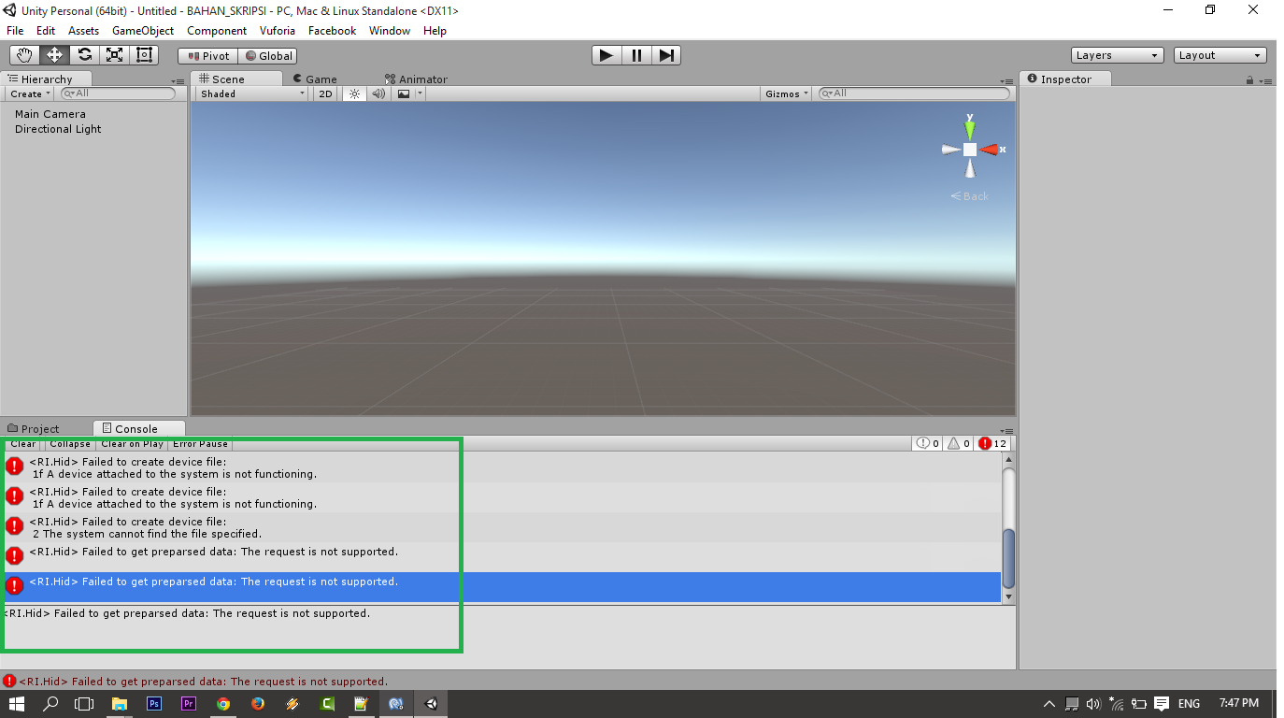Toggle scene lighting sun icon

tap(354, 93)
